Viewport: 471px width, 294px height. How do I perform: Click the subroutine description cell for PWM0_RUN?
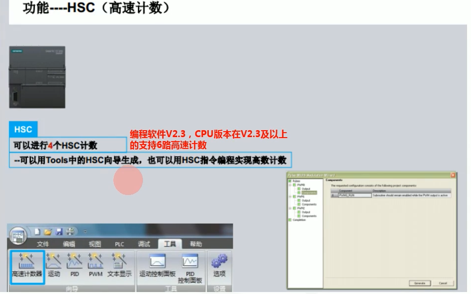(411, 196)
